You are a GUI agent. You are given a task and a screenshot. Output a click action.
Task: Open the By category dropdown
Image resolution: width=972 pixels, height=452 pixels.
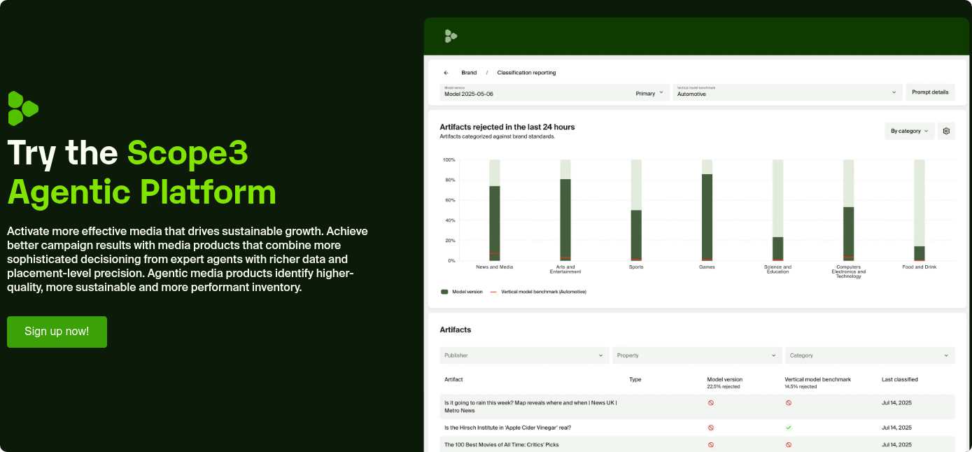[x=909, y=131]
